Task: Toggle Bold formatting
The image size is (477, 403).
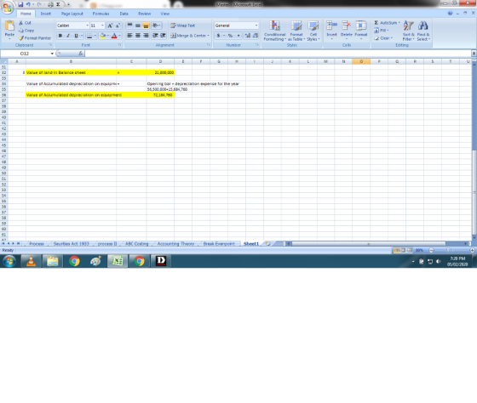Action: pos(60,36)
